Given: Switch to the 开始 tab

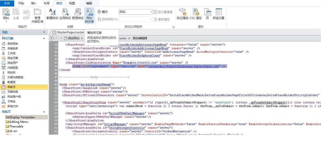Looking at the screenshot, I should coord(21,3).
